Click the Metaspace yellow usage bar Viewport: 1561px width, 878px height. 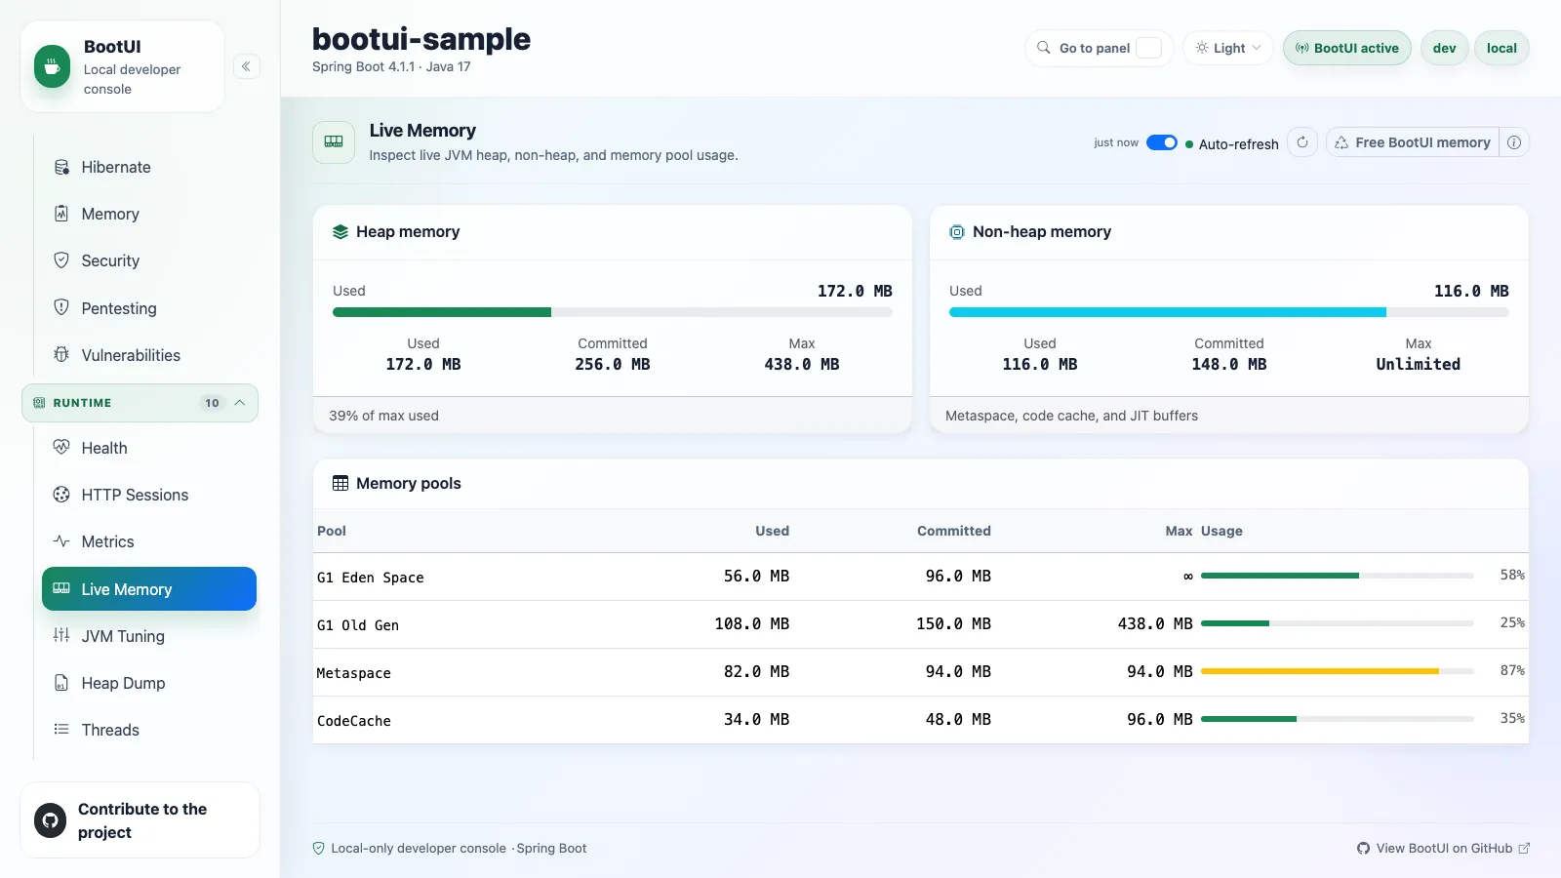point(1320,671)
